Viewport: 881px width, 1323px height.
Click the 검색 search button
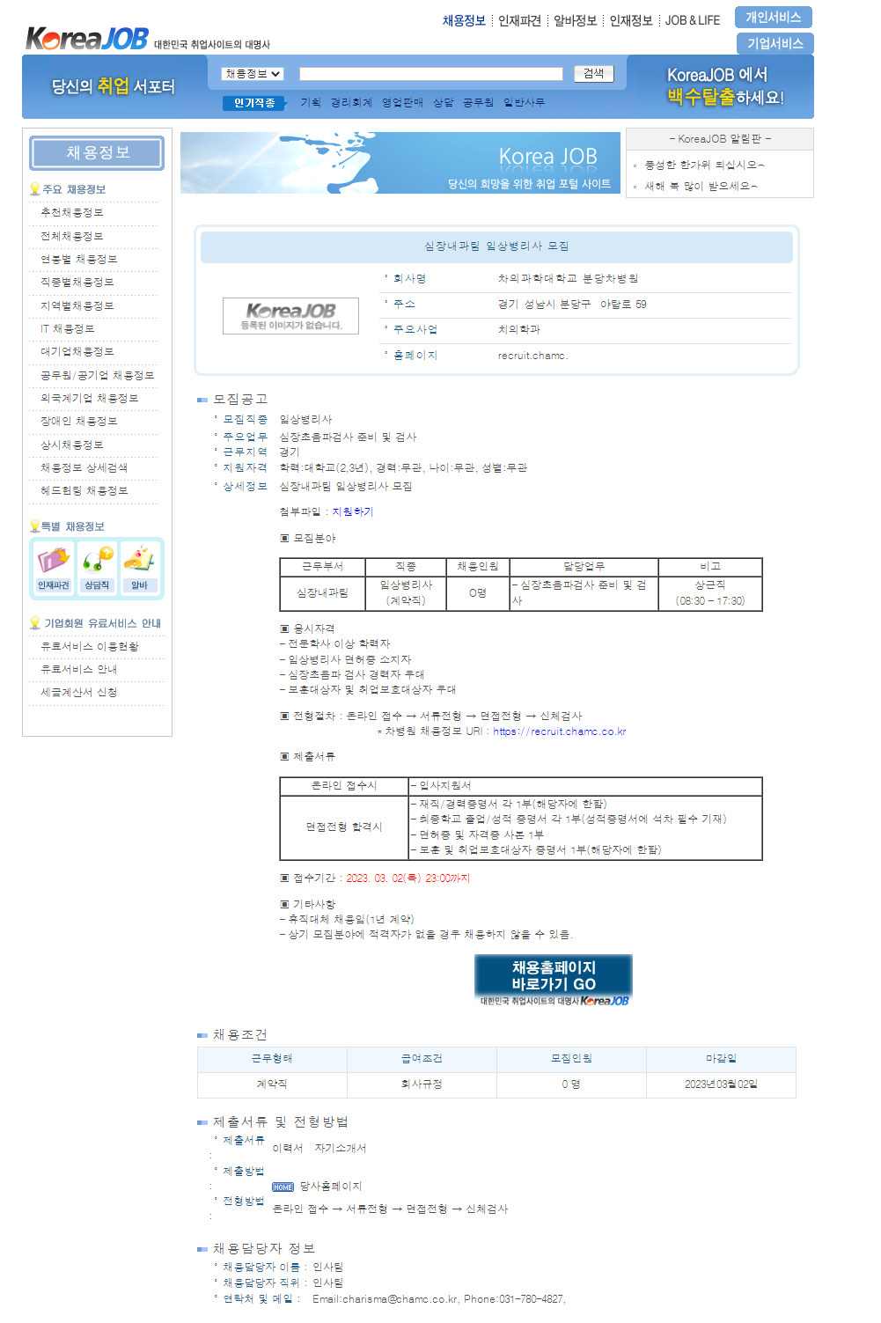pyautogui.click(x=594, y=74)
